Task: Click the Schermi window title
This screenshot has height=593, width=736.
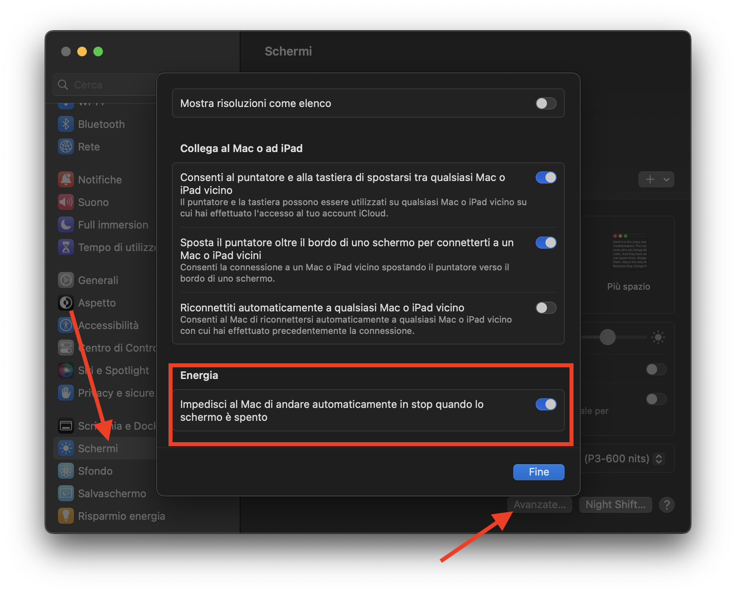Action: pyautogui.click(x=288, y=51)
